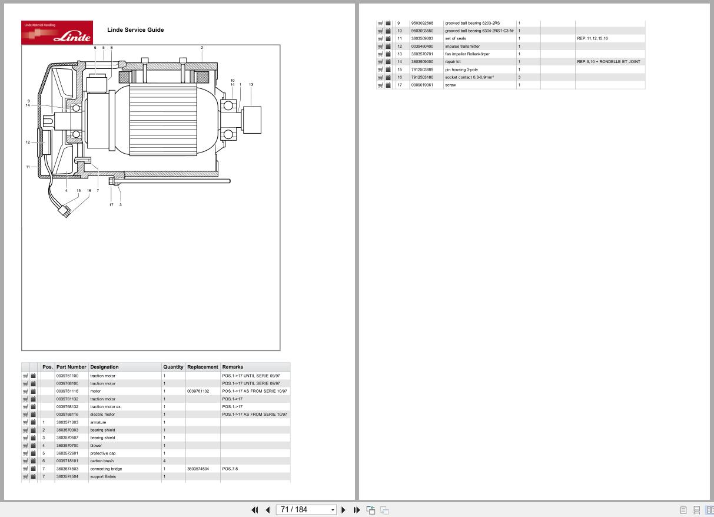Switch to continuous scrolling page view
Image resolution: width=714 pixels, height=517 pixels.
pos(696,510)
